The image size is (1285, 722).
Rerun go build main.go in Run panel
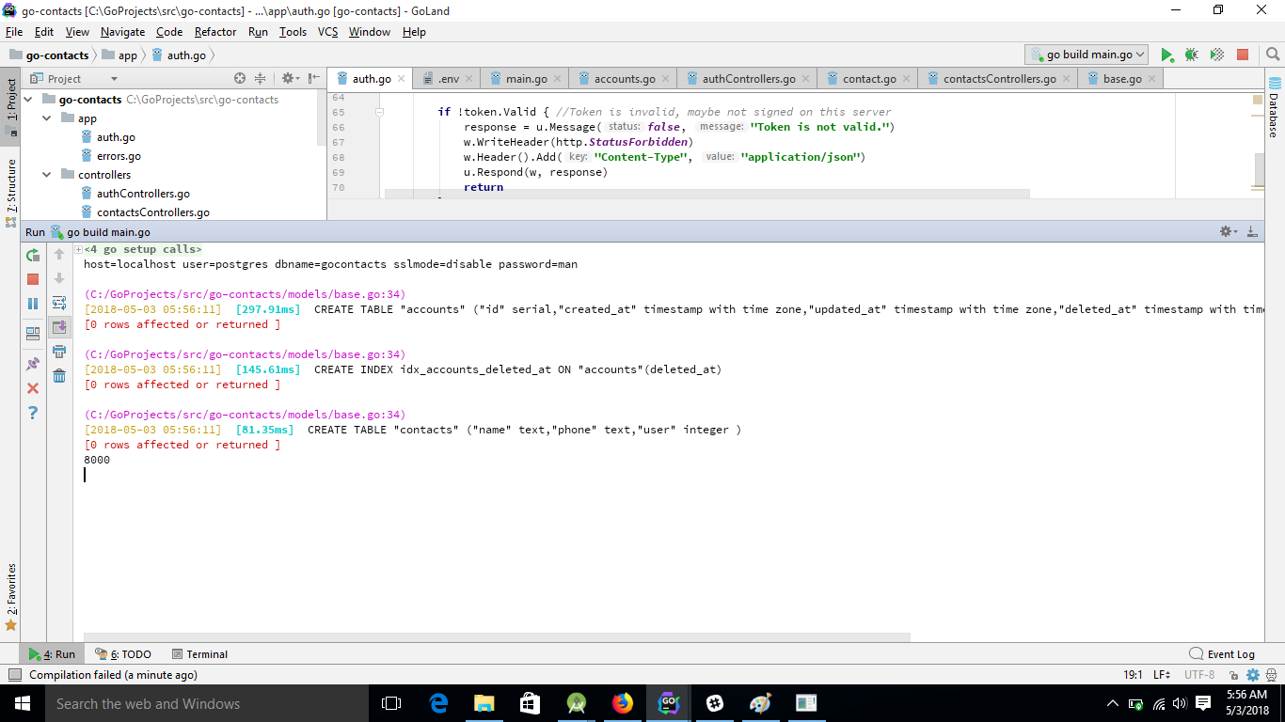pos(33,255)
